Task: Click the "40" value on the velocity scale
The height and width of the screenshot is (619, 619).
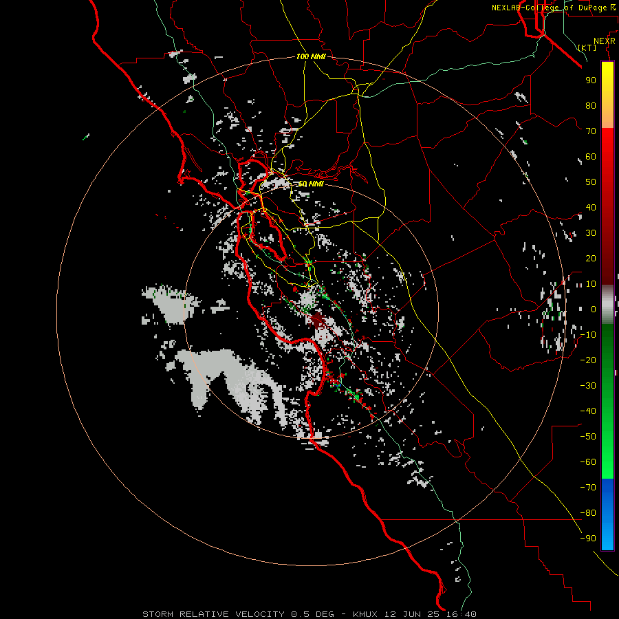Action: (x=591, y=208)
